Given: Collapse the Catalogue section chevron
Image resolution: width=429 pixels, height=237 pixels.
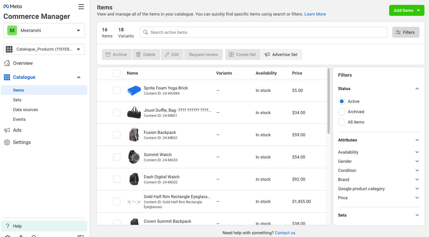Looking at the screenshot, I should (x=79, y=77).
